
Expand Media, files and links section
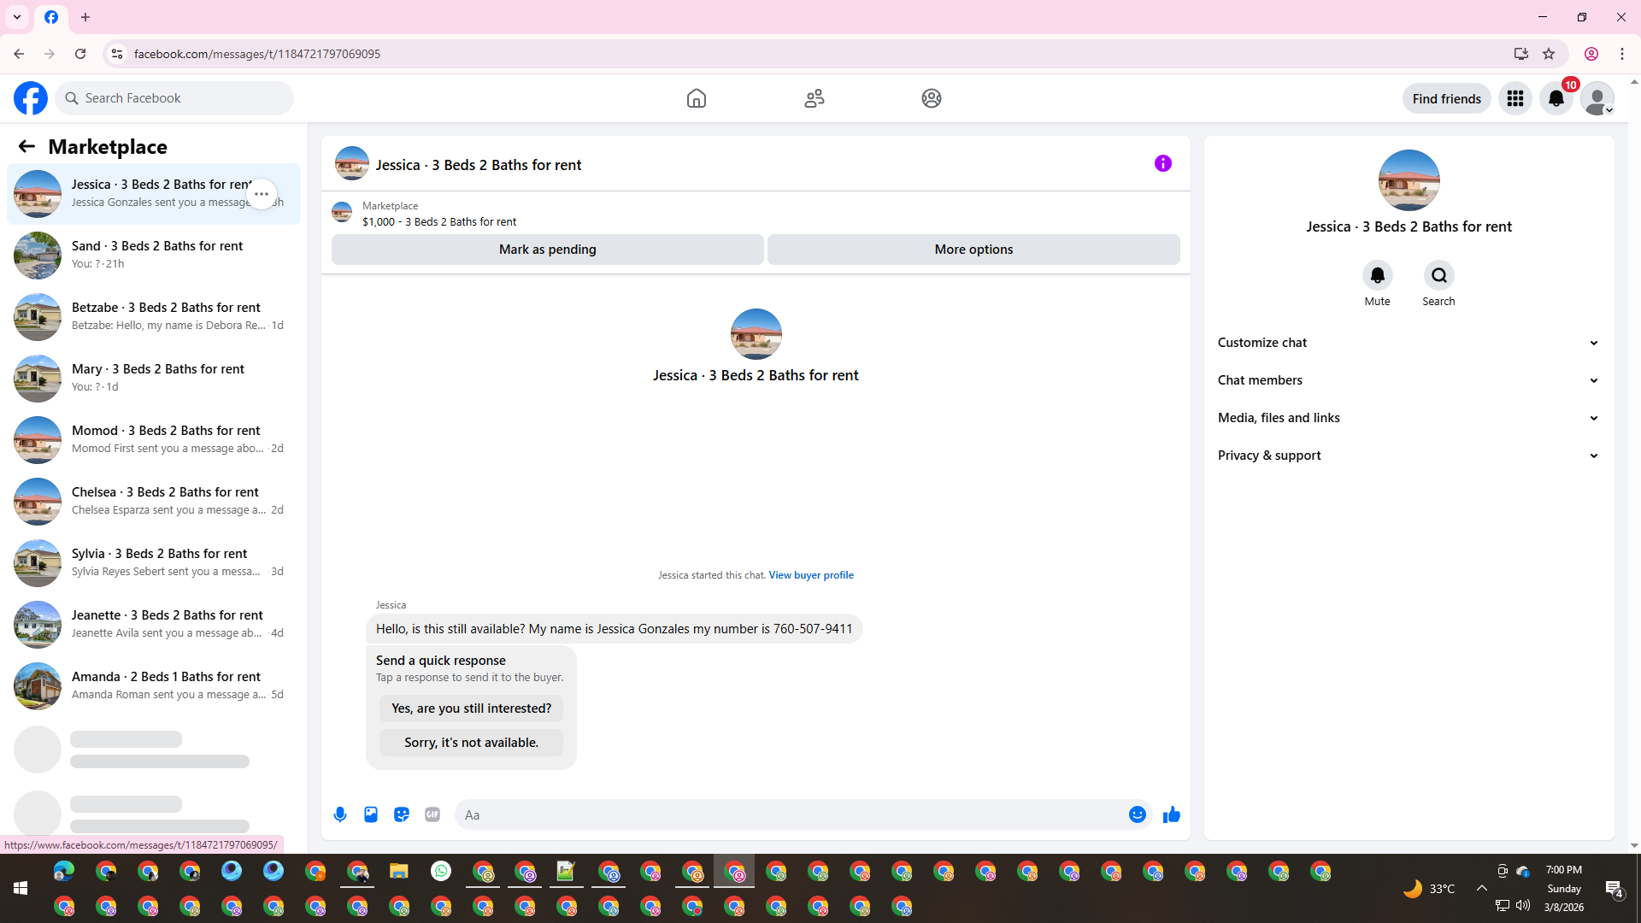point(1408,418)
